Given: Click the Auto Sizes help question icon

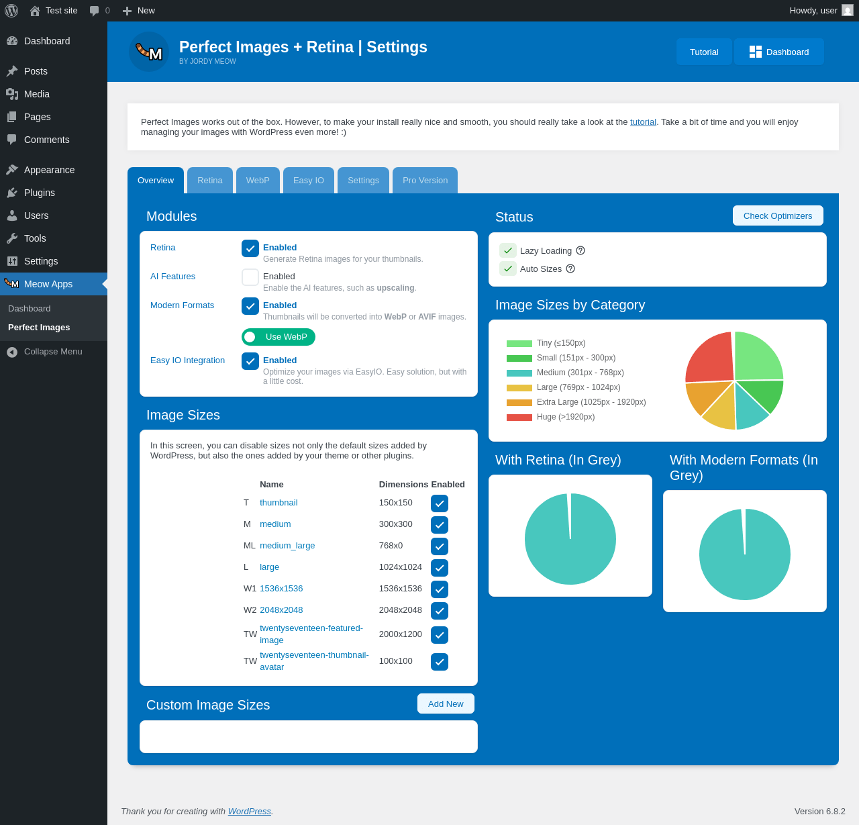Looking at the screenshot, I should (x=570, y=269).
